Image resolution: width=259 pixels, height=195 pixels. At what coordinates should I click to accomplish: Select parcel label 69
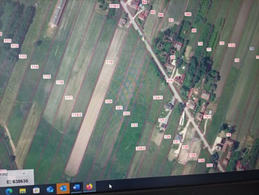tap(194, 30)
